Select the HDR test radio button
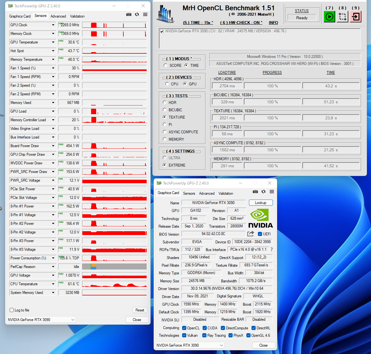The image size is (371, 354). click(x=165, y=103)
